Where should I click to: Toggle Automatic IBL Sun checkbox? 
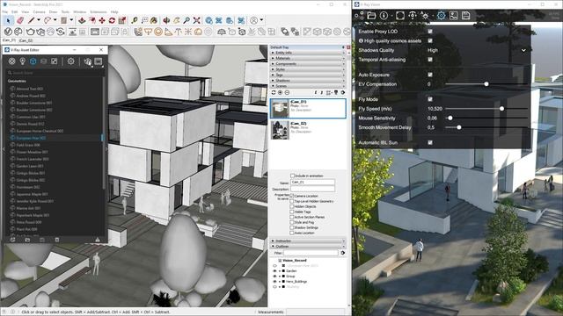(x=430, y=142)
